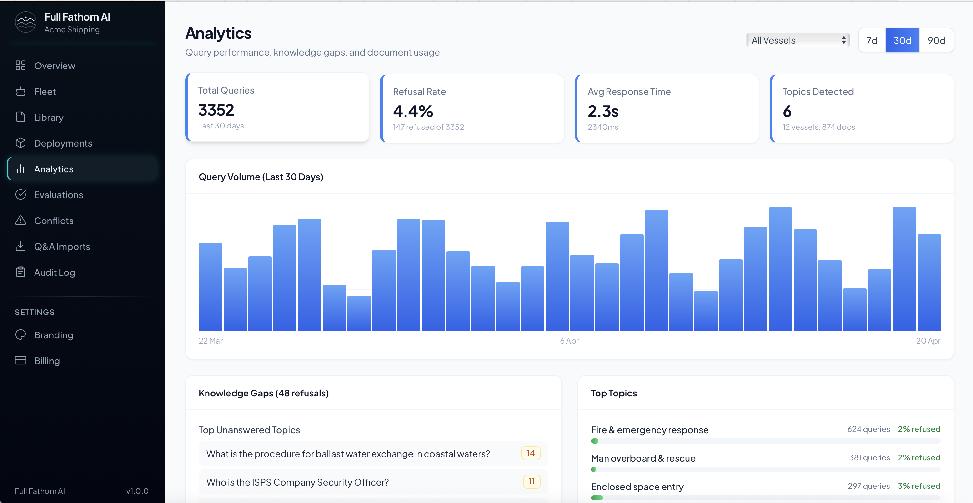Image resolution: width=973 pixels, height=503 pixels.
Task: Click the Library document icon
Action: [x=20, y=117]
